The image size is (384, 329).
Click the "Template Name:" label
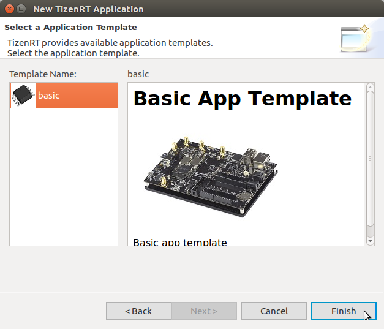coord(42,74)
